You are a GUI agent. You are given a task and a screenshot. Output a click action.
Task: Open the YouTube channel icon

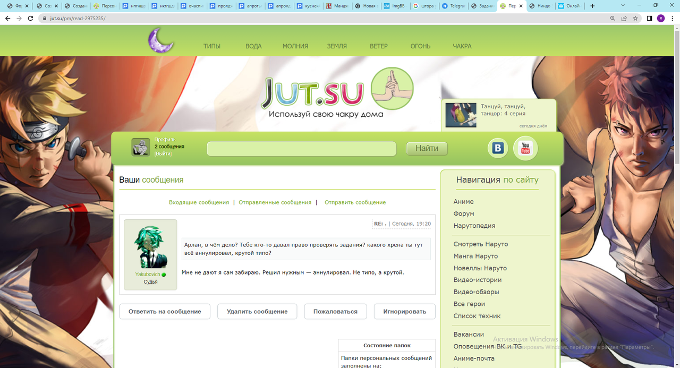pos(525,148)
